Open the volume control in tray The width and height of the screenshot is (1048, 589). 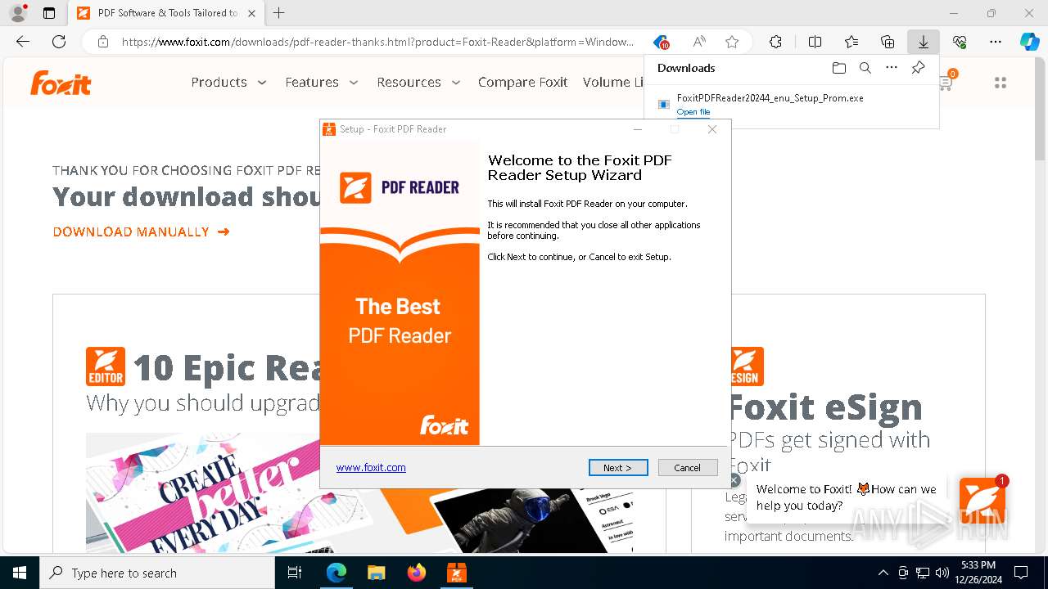942,573
